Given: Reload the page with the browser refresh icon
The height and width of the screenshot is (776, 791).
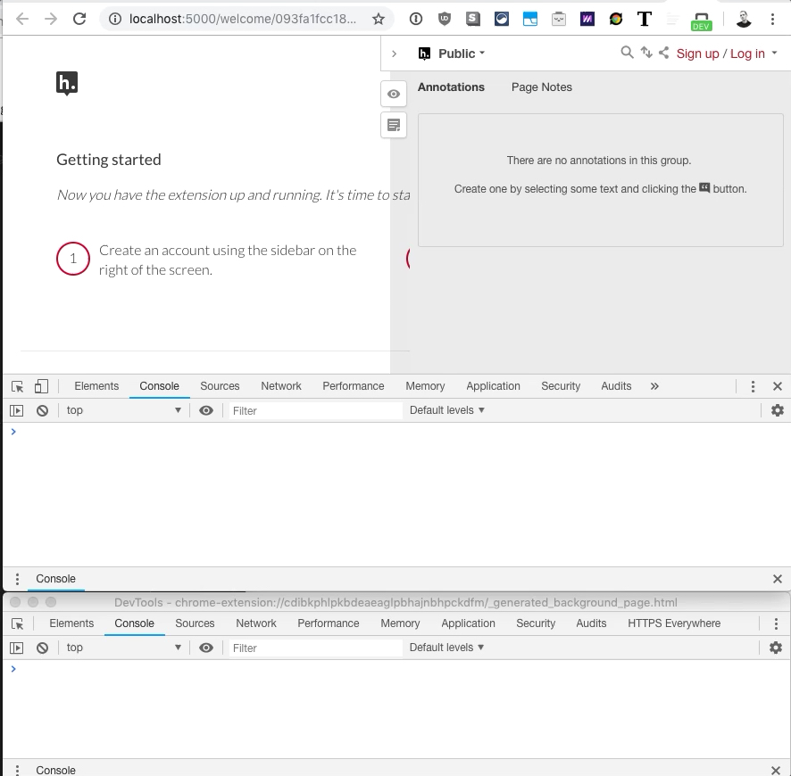Looking at the screenshot, I should point(79,19).
